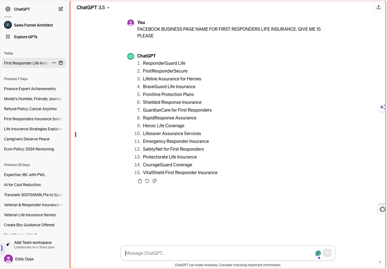
Task: Click 'RapidResponse Assurance' text
Action: point(170,118)
